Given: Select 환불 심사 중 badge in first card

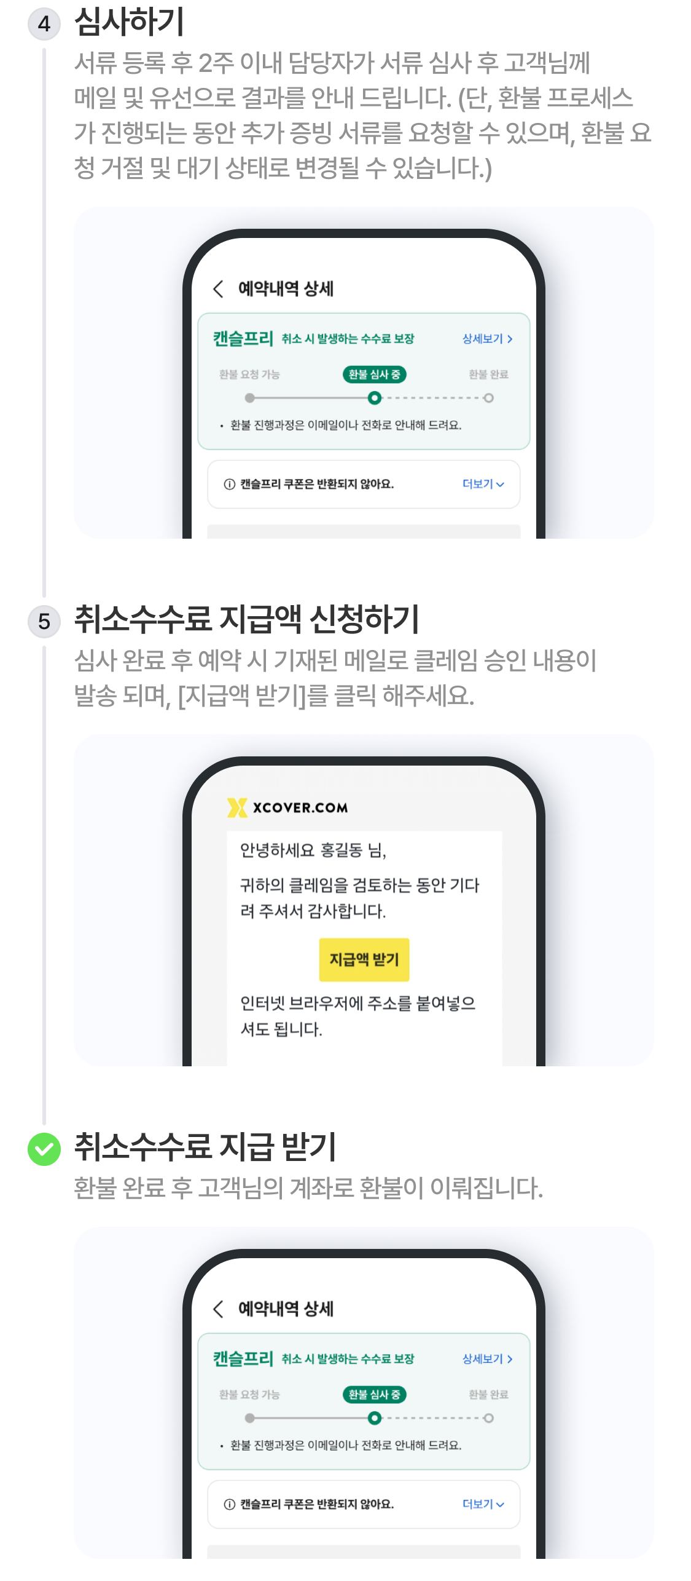Looking at the screenshot, I should (374, 374).
